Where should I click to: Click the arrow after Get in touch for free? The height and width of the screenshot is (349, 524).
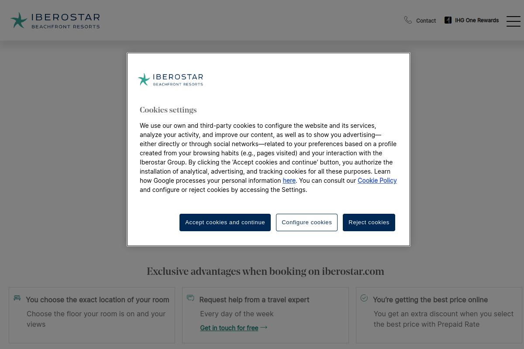coord(264,327)
